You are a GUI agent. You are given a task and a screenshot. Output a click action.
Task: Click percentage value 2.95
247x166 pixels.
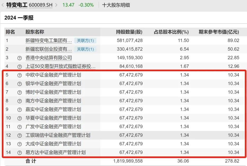pyautogui.click(x=184, y=58)
